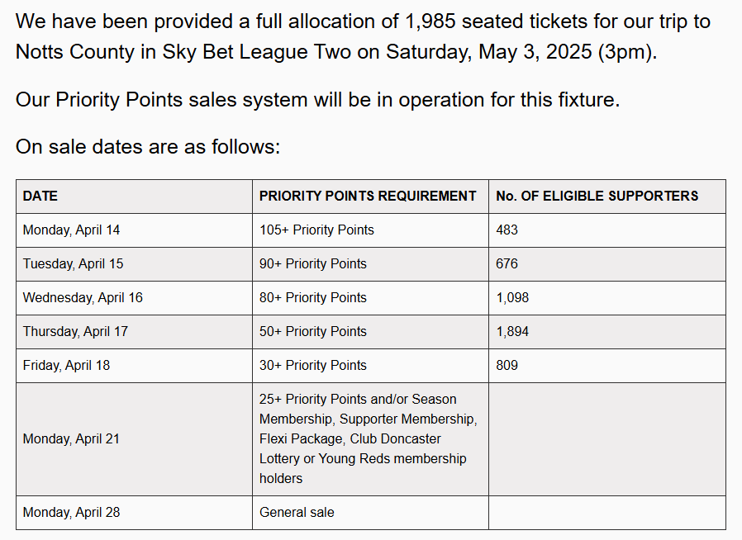The width and height of the screenshot is (742, 540).
Task: Click the PRIORITY POINTS REQUIREMENT header cell
Action: point(370,197)
